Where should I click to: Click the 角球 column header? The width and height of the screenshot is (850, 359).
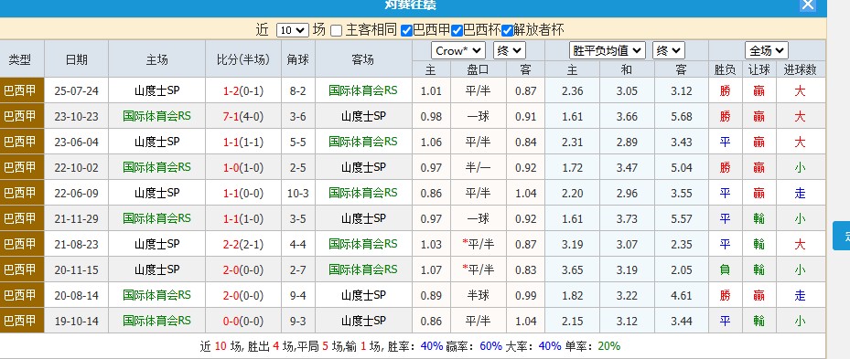298,59
